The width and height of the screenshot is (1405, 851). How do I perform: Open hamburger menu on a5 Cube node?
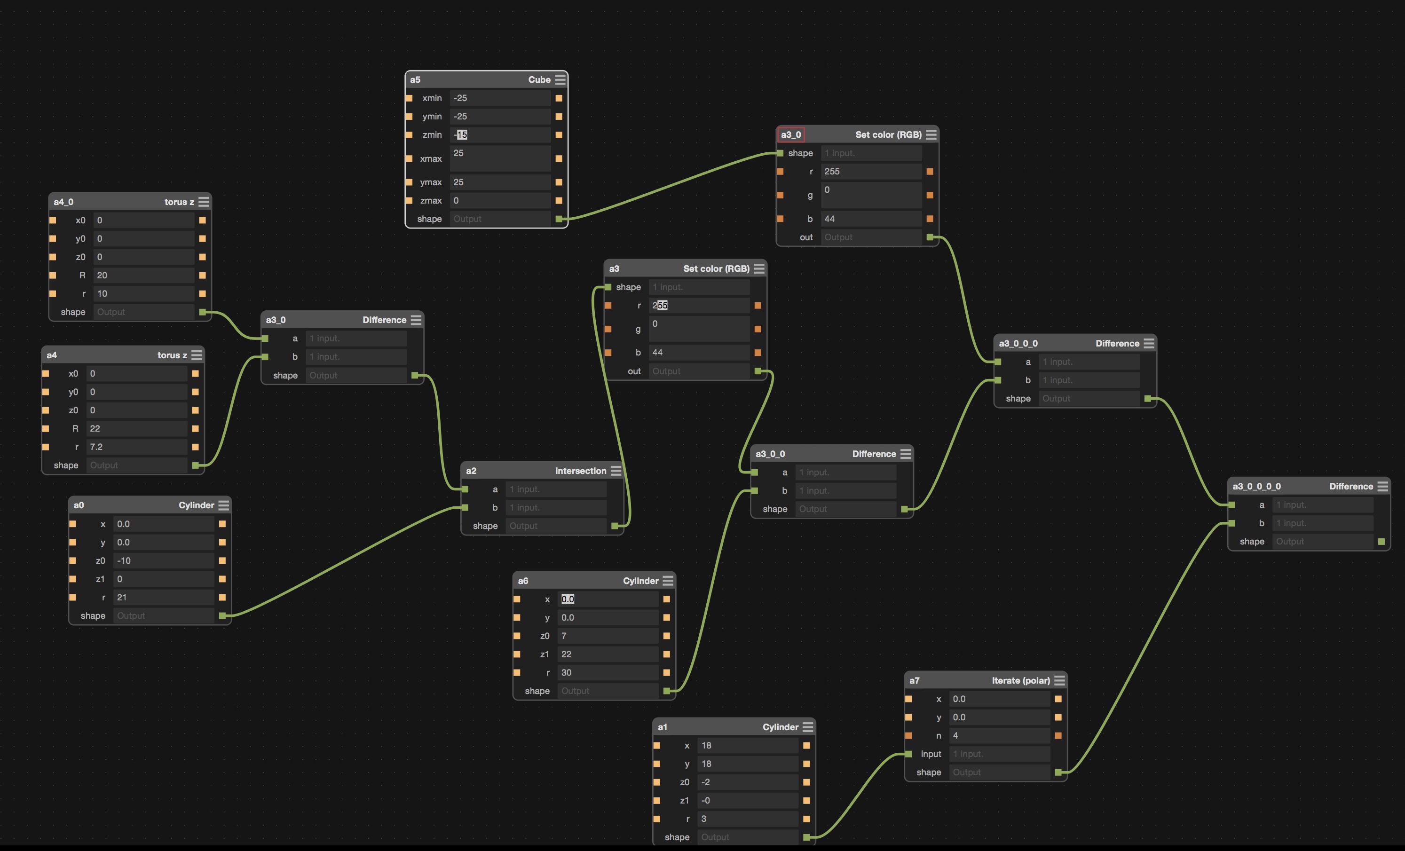[560, 80]
